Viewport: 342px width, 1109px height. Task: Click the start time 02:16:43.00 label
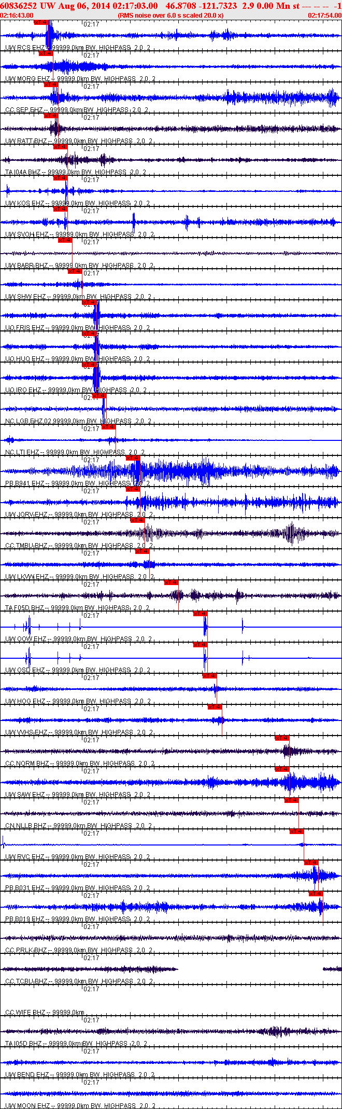(17, 16)
